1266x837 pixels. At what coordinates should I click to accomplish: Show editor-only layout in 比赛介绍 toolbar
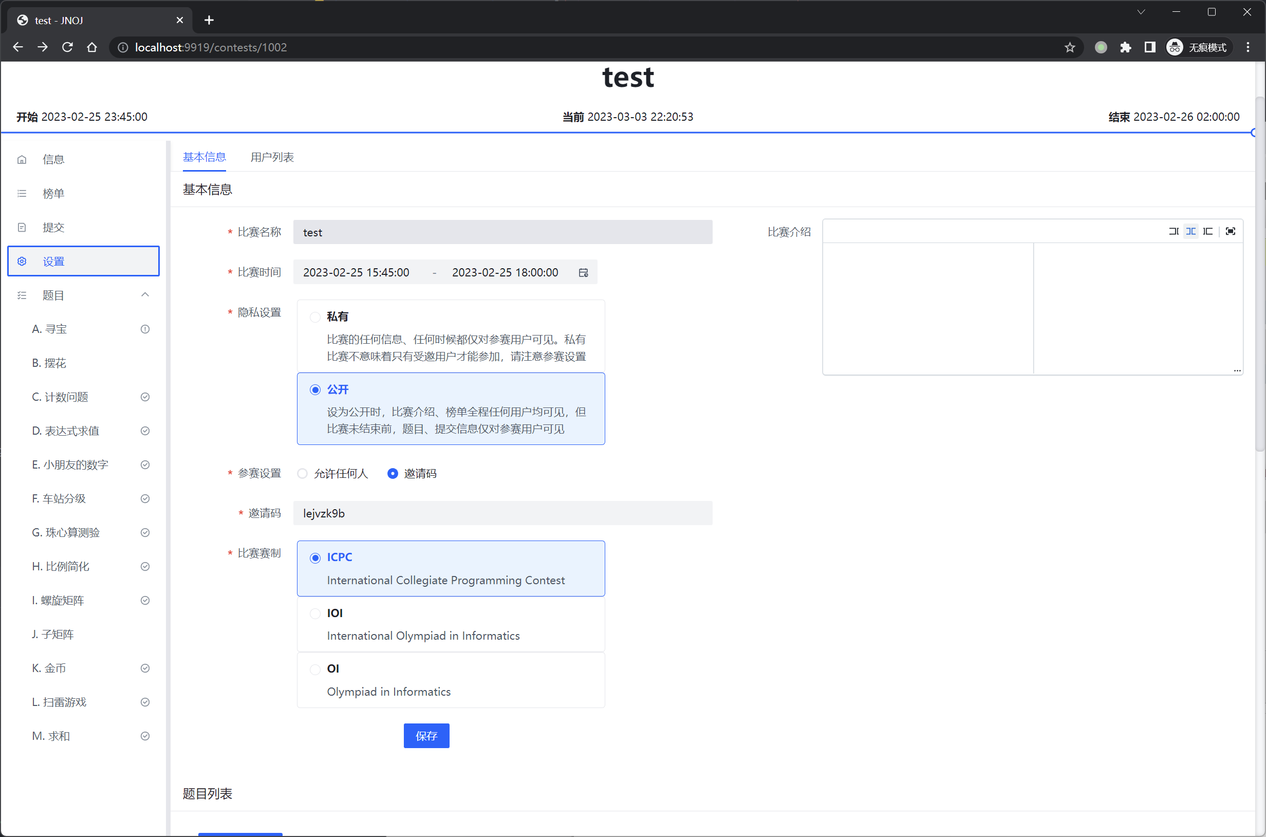(1174, 231)
